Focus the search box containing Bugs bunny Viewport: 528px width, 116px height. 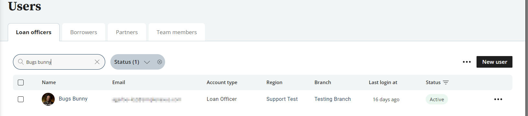point(59,62)
